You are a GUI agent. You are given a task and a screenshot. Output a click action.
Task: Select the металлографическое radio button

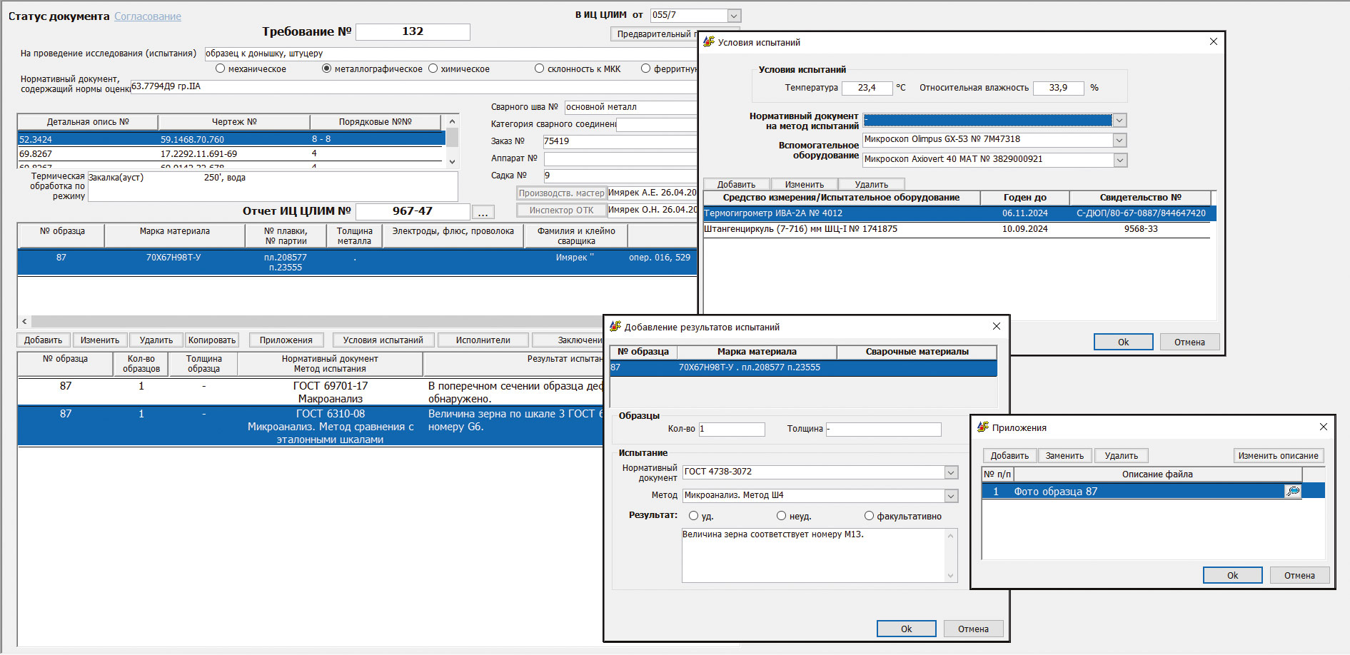pos(327,69)
